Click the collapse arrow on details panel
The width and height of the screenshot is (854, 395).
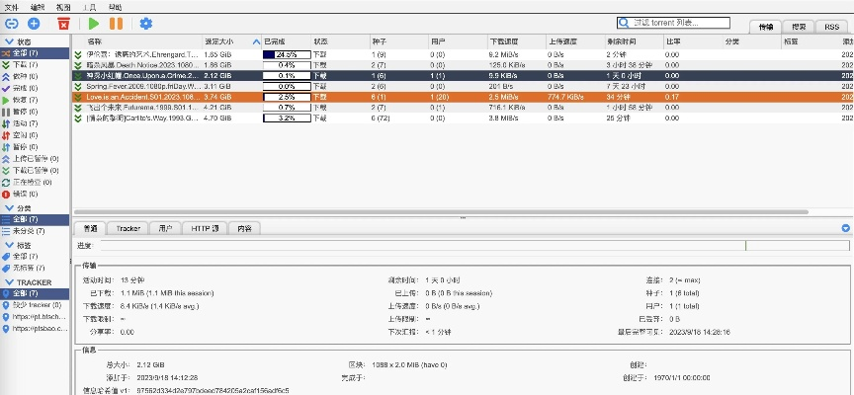click(845, 228)
